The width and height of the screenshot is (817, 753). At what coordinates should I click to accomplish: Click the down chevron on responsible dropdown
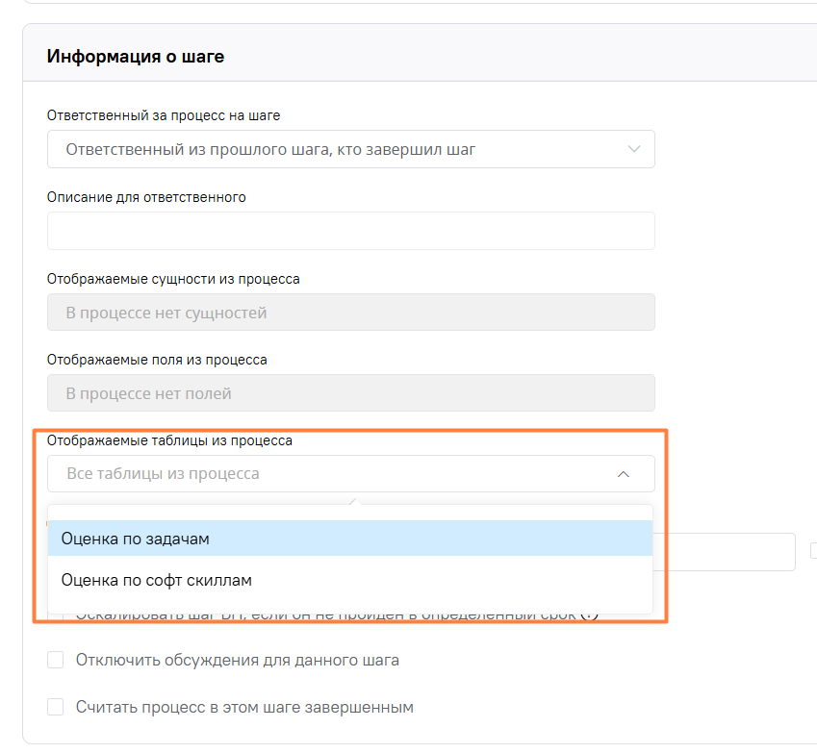pos(634,149)
